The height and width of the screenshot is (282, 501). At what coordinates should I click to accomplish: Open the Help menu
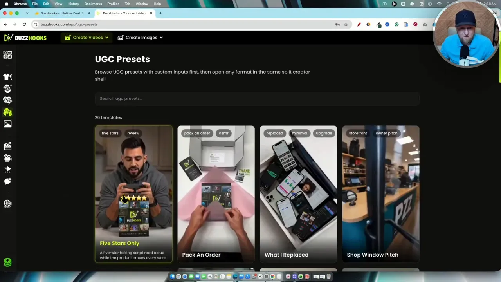(x=157, y=4)
